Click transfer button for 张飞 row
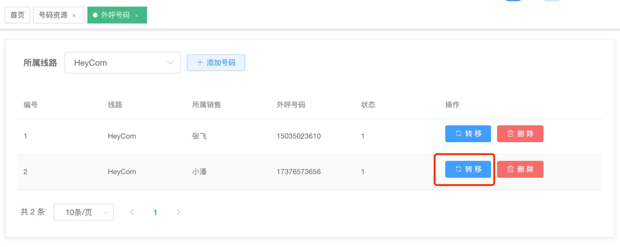Screen dimensions: 620x247 pos(468,134)
